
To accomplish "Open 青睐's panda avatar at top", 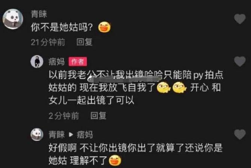I will pos(13,19).
